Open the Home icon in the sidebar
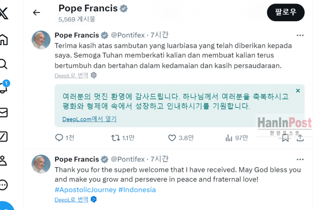The image size is (321, 210). [x=3, y=39]
